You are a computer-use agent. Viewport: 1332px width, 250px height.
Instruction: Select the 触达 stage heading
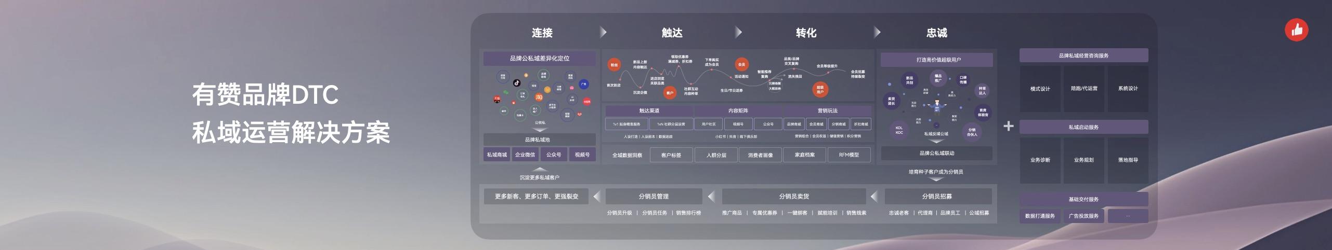(x=672, y=33)
